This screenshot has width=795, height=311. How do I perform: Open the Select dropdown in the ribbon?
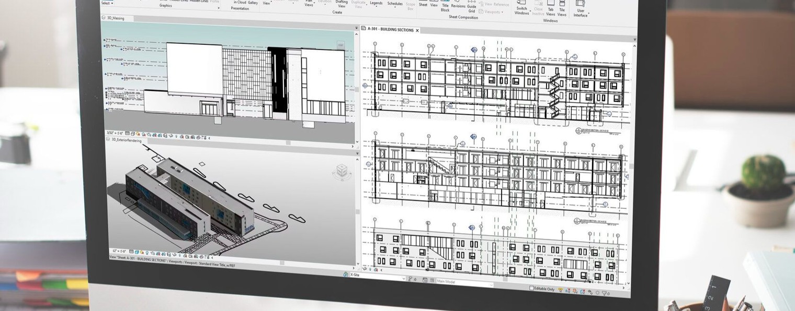click(x=107, y=3)
